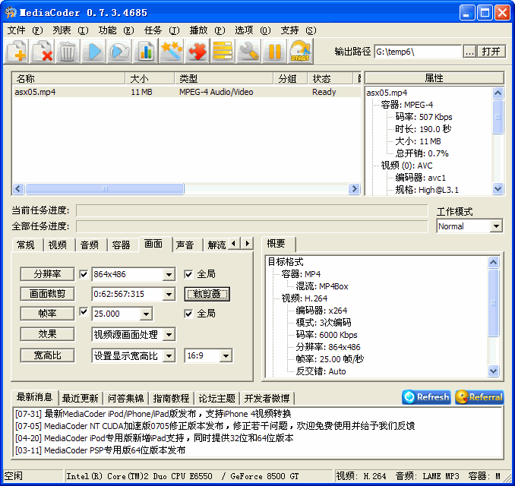Select the asx05.mp4 file row
The image size is (515, 486).
pyautogui.click(x=186, y=92)
